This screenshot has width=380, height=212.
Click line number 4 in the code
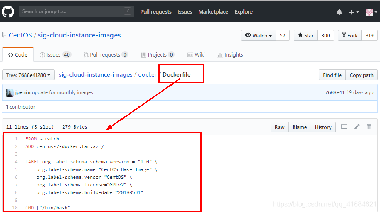click(x=16, y=162)
